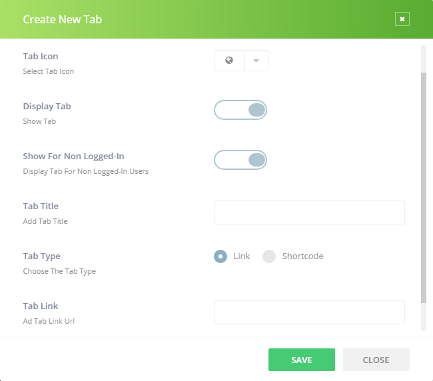This screenshot has height=381, width=433.
Task: Click the Tab Icon heading label
Action: [x=41, y=57]
